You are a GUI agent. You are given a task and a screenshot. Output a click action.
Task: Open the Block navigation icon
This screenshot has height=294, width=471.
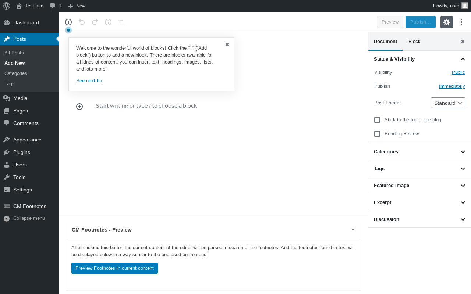click(x=121, y=22)
